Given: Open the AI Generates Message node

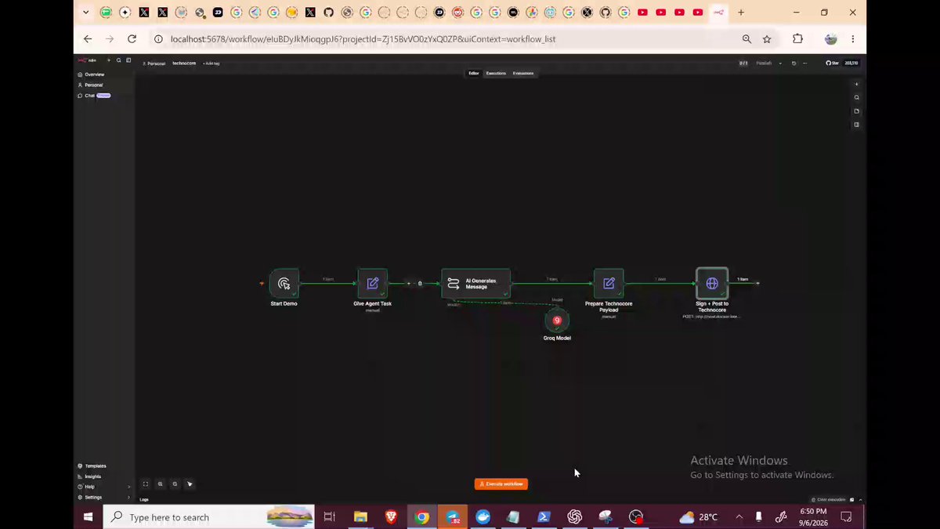Looking at the screenshot, I should click(475, 284).
